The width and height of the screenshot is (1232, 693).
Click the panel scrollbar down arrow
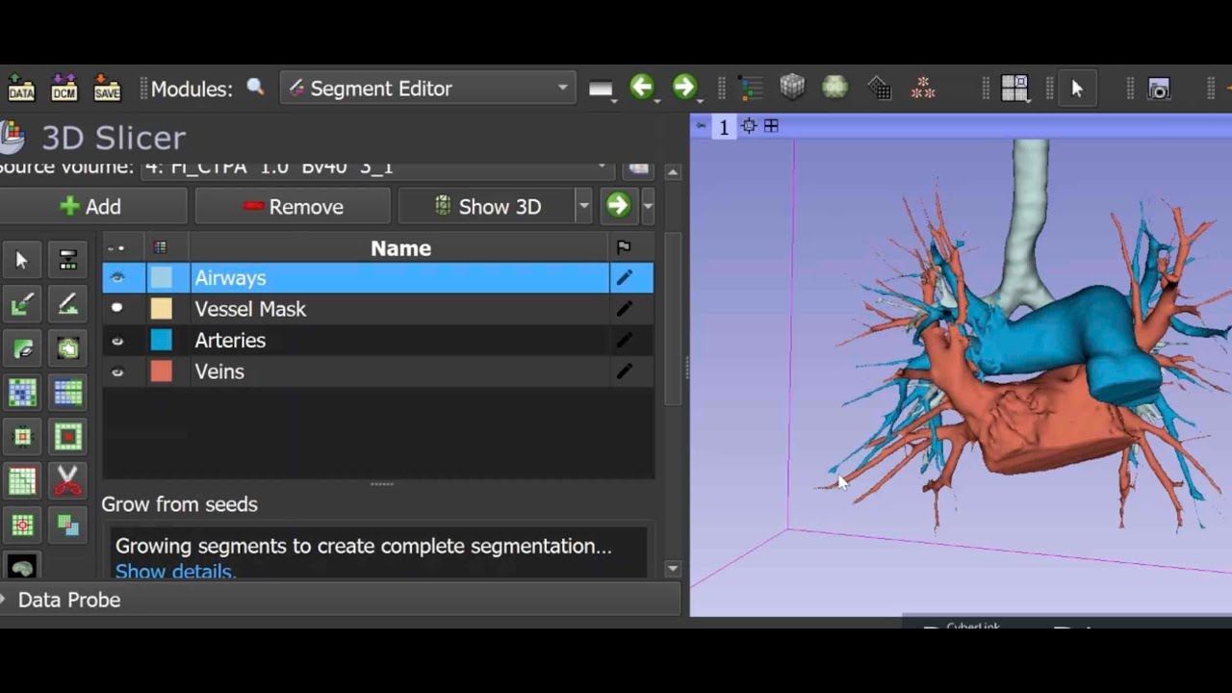coord(673,569)
